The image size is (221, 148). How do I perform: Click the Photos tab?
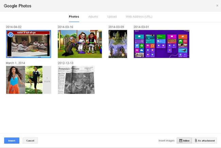(74, 17)
